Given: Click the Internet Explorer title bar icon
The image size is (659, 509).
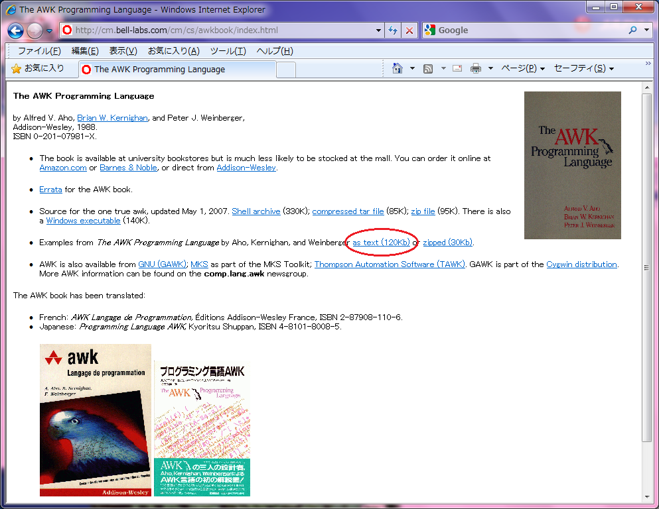Looking at the screenshot, I should (11, 9).
